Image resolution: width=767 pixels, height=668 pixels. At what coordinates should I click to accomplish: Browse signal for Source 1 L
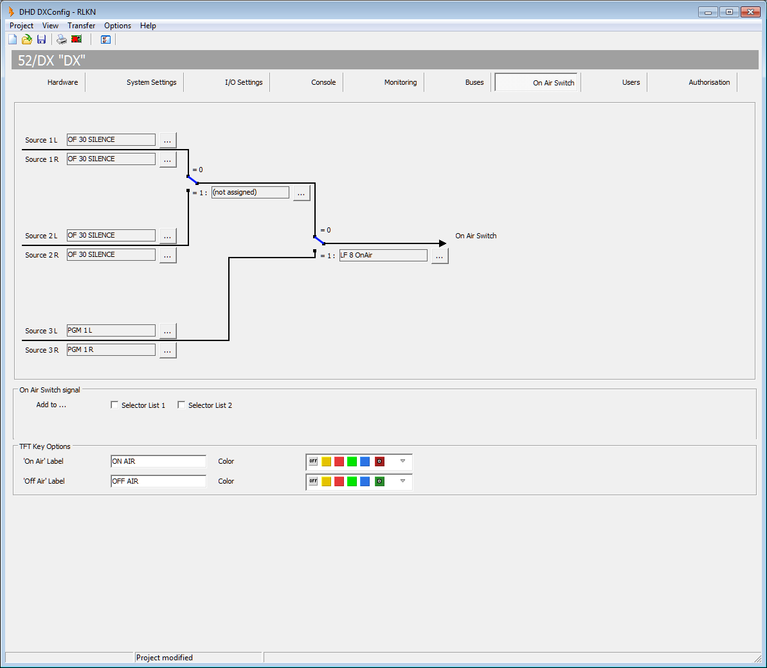tap(167, 140)
